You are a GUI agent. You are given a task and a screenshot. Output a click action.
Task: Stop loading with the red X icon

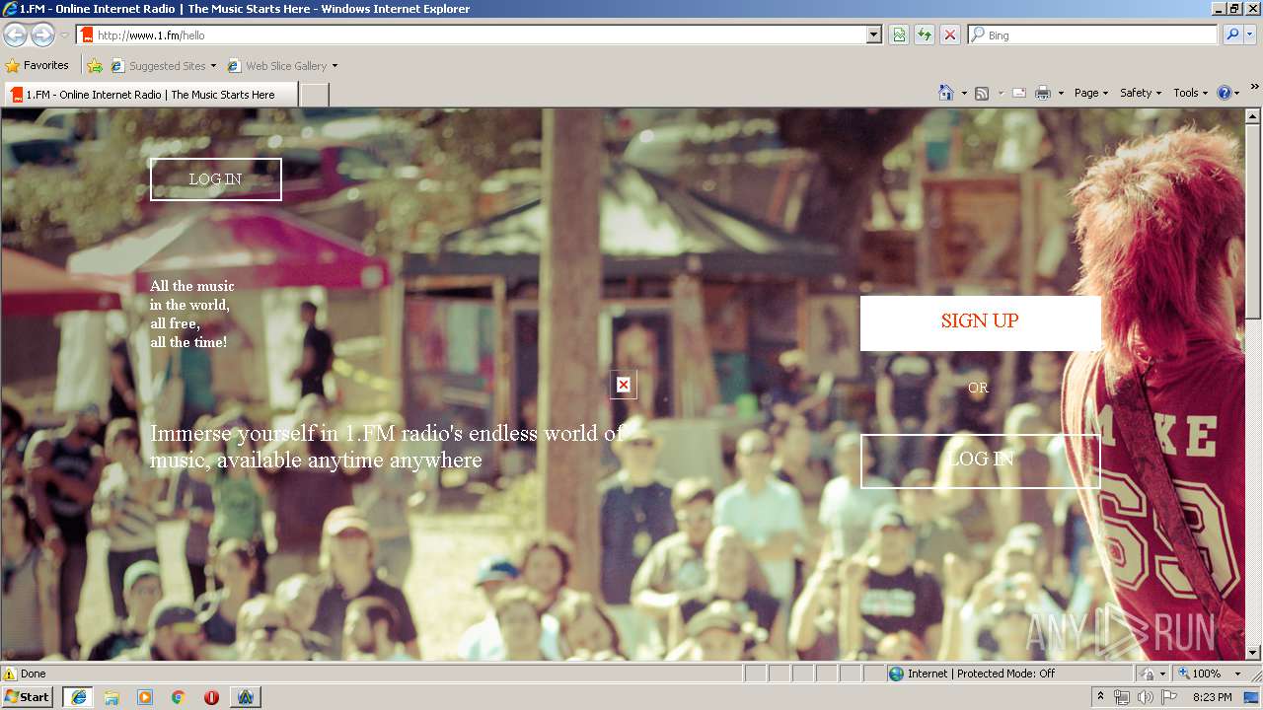pyautogui.click(x=950, y=35)
